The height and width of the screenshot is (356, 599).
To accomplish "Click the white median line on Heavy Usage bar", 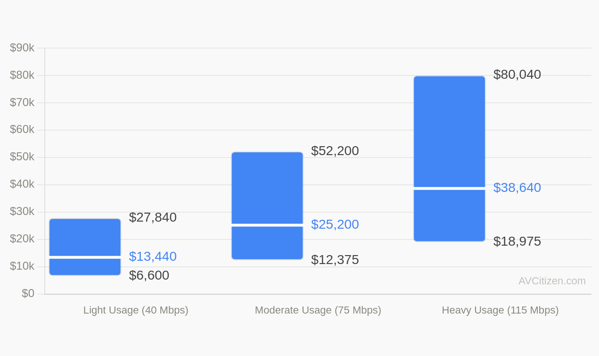I will (449, 188).
